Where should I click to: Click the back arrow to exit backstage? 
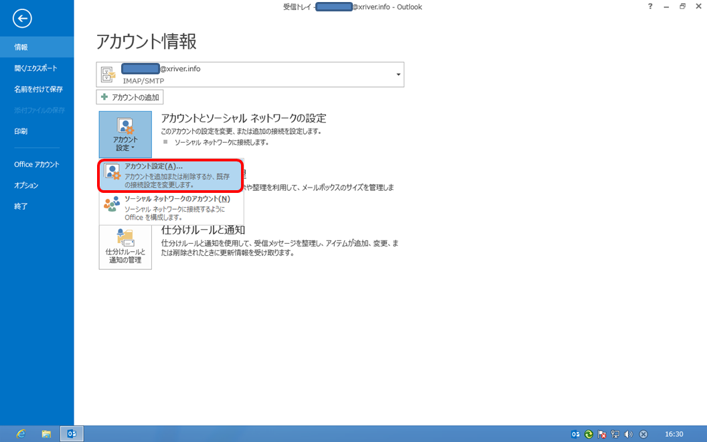22,19
